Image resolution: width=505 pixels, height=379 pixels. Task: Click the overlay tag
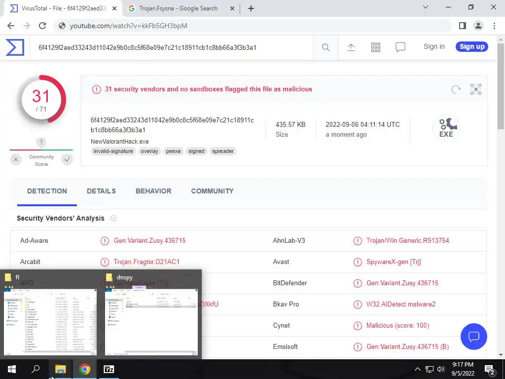coord(149,151)
